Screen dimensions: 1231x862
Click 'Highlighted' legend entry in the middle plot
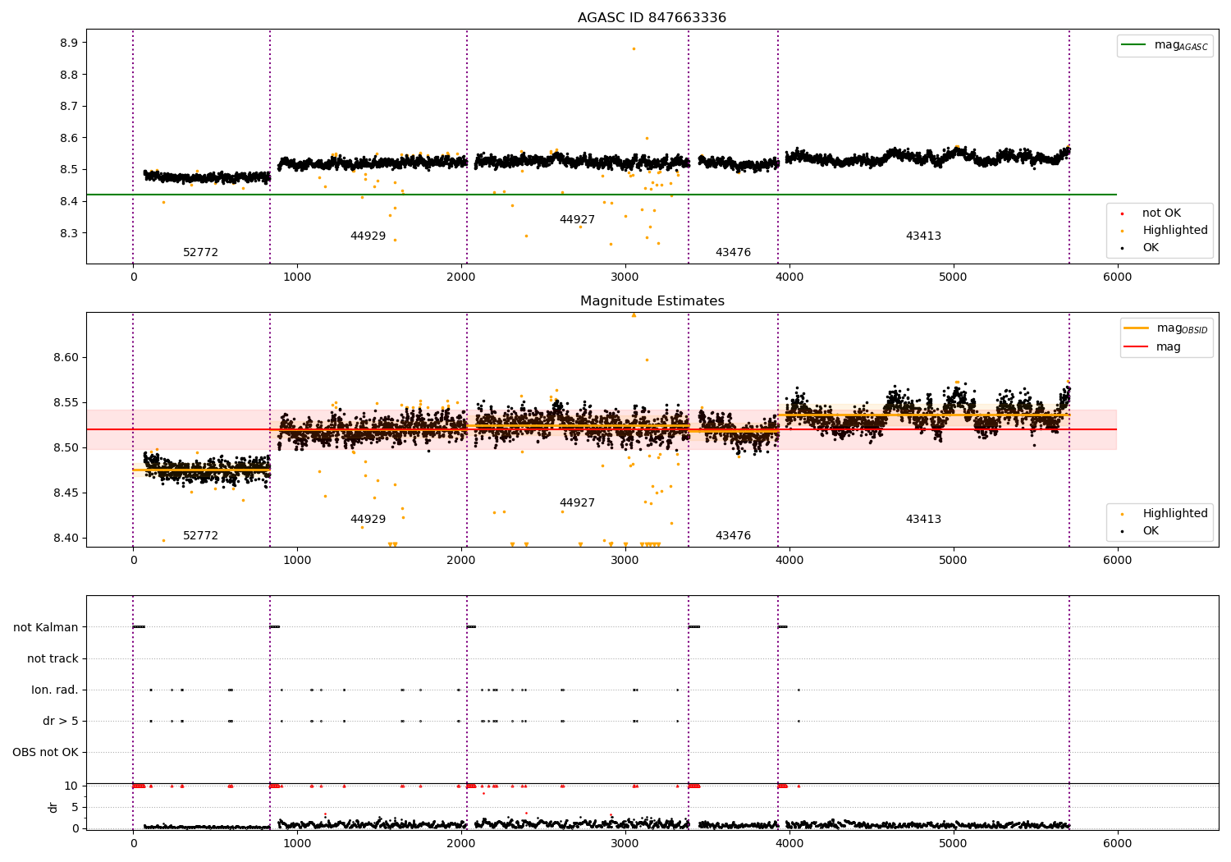[1175, 514]
